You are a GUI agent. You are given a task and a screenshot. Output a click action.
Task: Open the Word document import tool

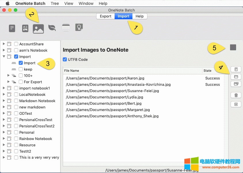point(25,28)
